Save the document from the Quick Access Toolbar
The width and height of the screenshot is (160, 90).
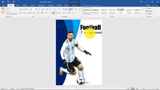tap(3, 2)
